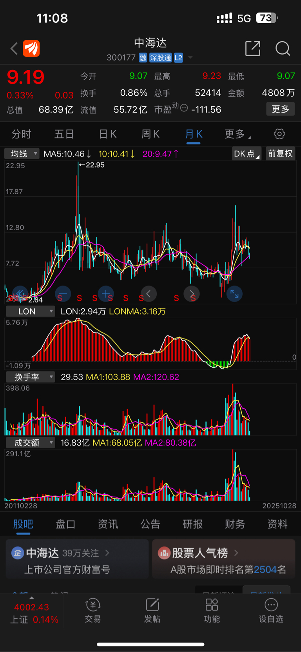Screen dimensions: 301x652
Task: Tap the 更多 button in quote panel
Action: click(x=281, y=109)
